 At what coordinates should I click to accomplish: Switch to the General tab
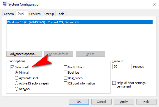pos(9,14)
